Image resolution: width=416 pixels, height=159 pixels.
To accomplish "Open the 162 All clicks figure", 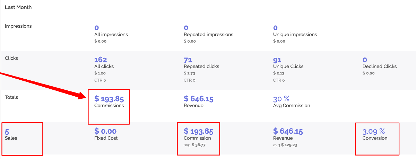I will [101, 60].
